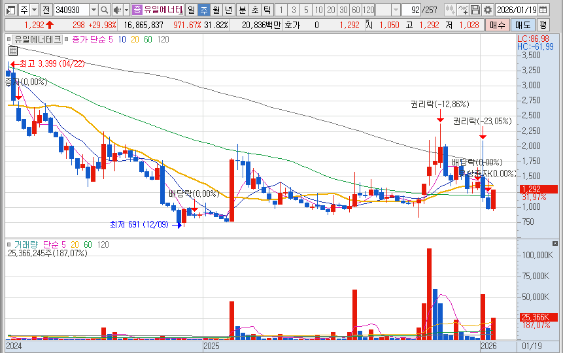This screenshot has width=563, height=353.
Task: Click the blue 매도 sell button
Action: 522,25
